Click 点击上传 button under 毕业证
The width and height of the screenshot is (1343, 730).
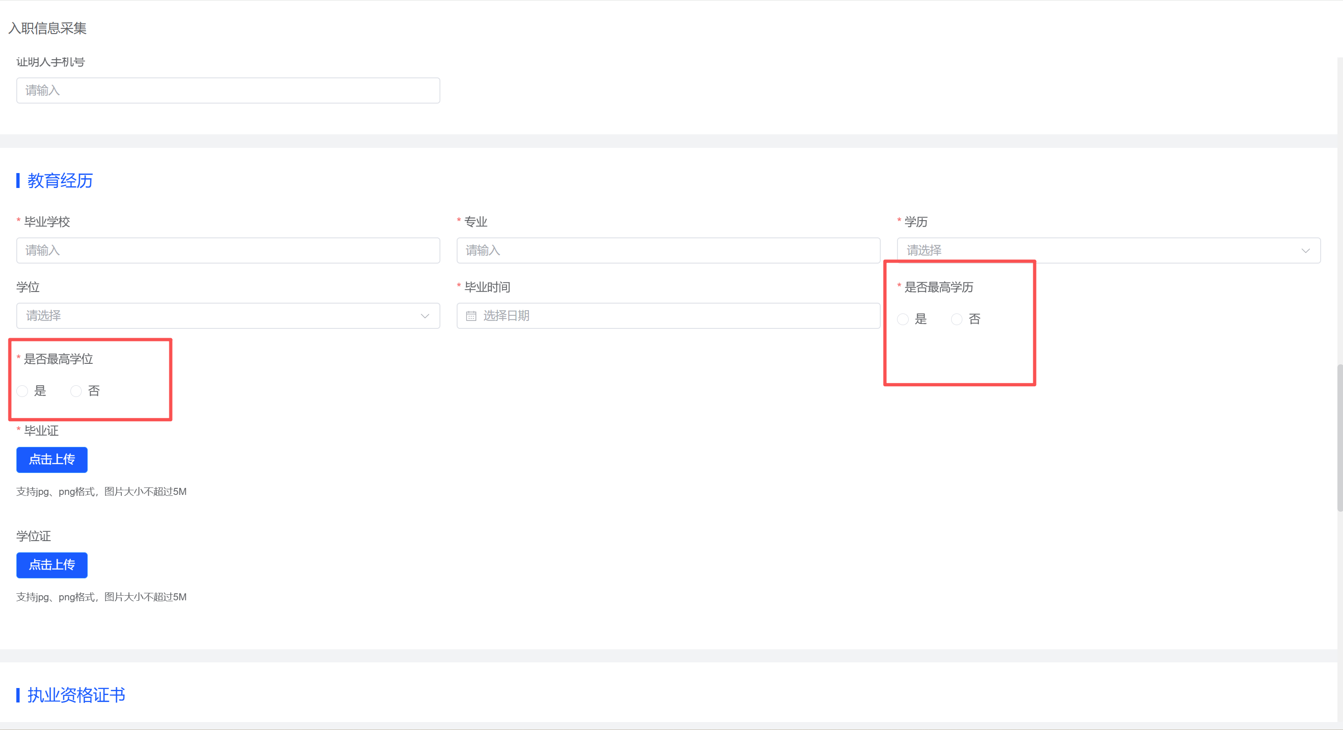(52, 459)
